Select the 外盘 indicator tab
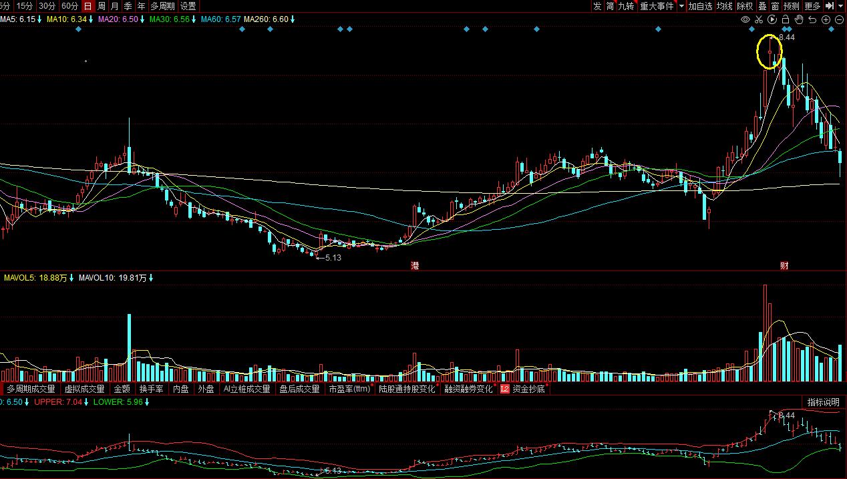Viewport: 847px width, 479px height. click(206, 389)
